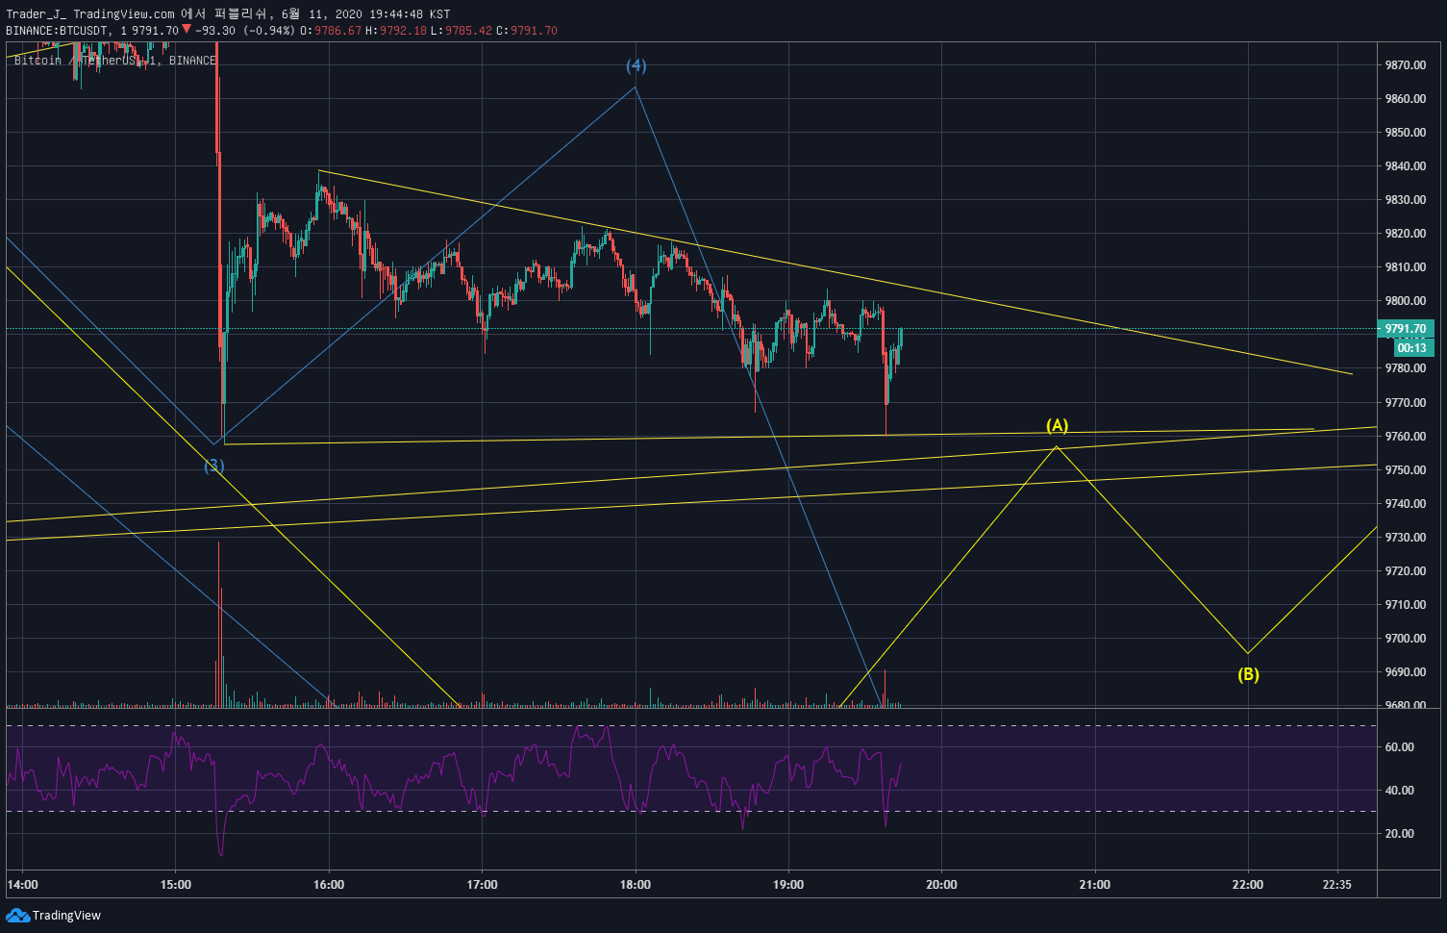Image resolution: width=1447 pixels, height=933 pixels.
Task: Click the 14:00 time axis label
Action: pos(23,885)
